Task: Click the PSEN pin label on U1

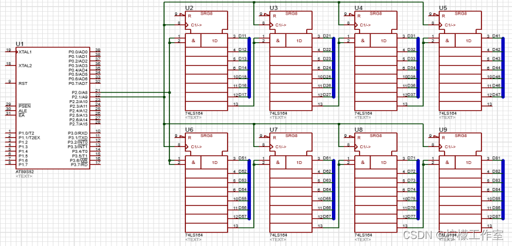Action: coord(24,107)
